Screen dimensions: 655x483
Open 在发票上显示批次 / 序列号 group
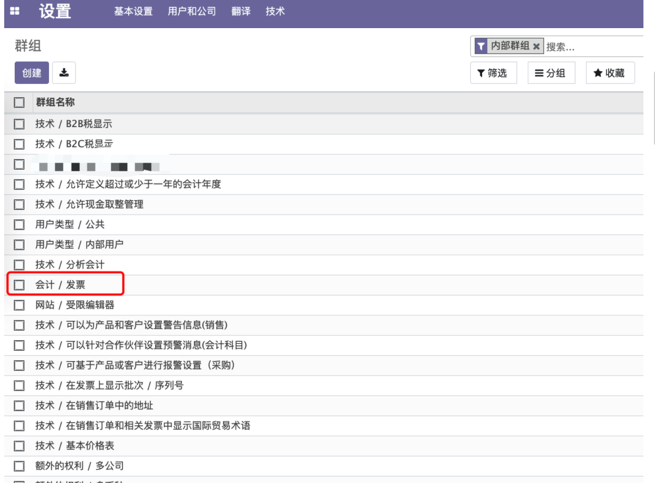[x=109, y=385]
